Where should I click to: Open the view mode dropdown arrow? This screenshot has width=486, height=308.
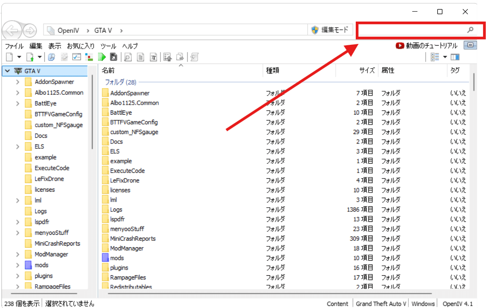point(445,57)
